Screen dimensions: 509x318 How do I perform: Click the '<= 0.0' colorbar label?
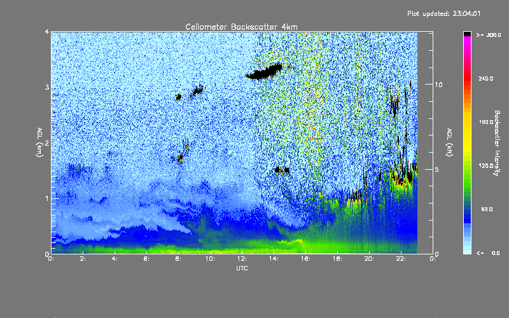pos(489,252)
